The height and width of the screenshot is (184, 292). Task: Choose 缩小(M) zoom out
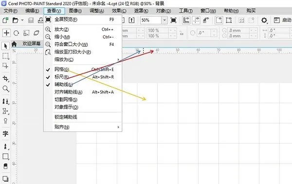[83, 37]
